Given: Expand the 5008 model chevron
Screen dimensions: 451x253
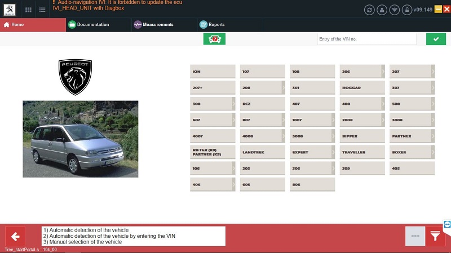Looking at the screenshot, I should coord(333,136).
